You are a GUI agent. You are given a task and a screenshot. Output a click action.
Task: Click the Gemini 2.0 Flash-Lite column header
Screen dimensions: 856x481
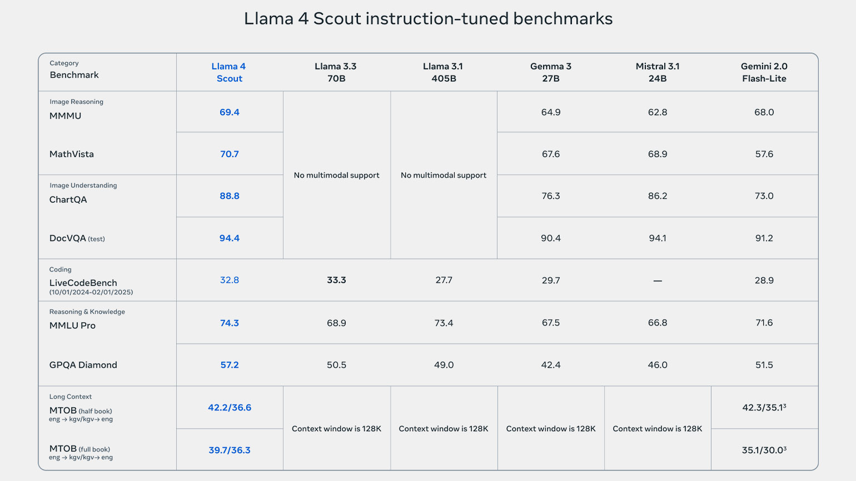[x=764, y=72]
